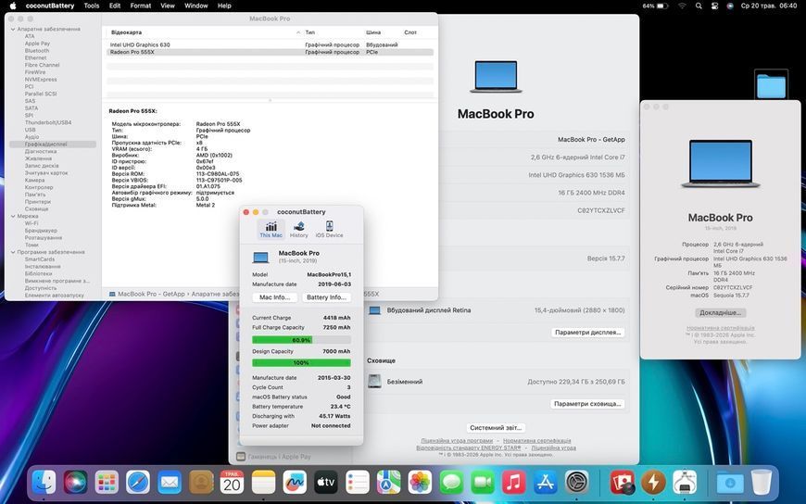This screenshot has width=806, height=504.
Task: Click the Докладніше... button in About window
Action: pyautogui.click(x=720, y=313)
